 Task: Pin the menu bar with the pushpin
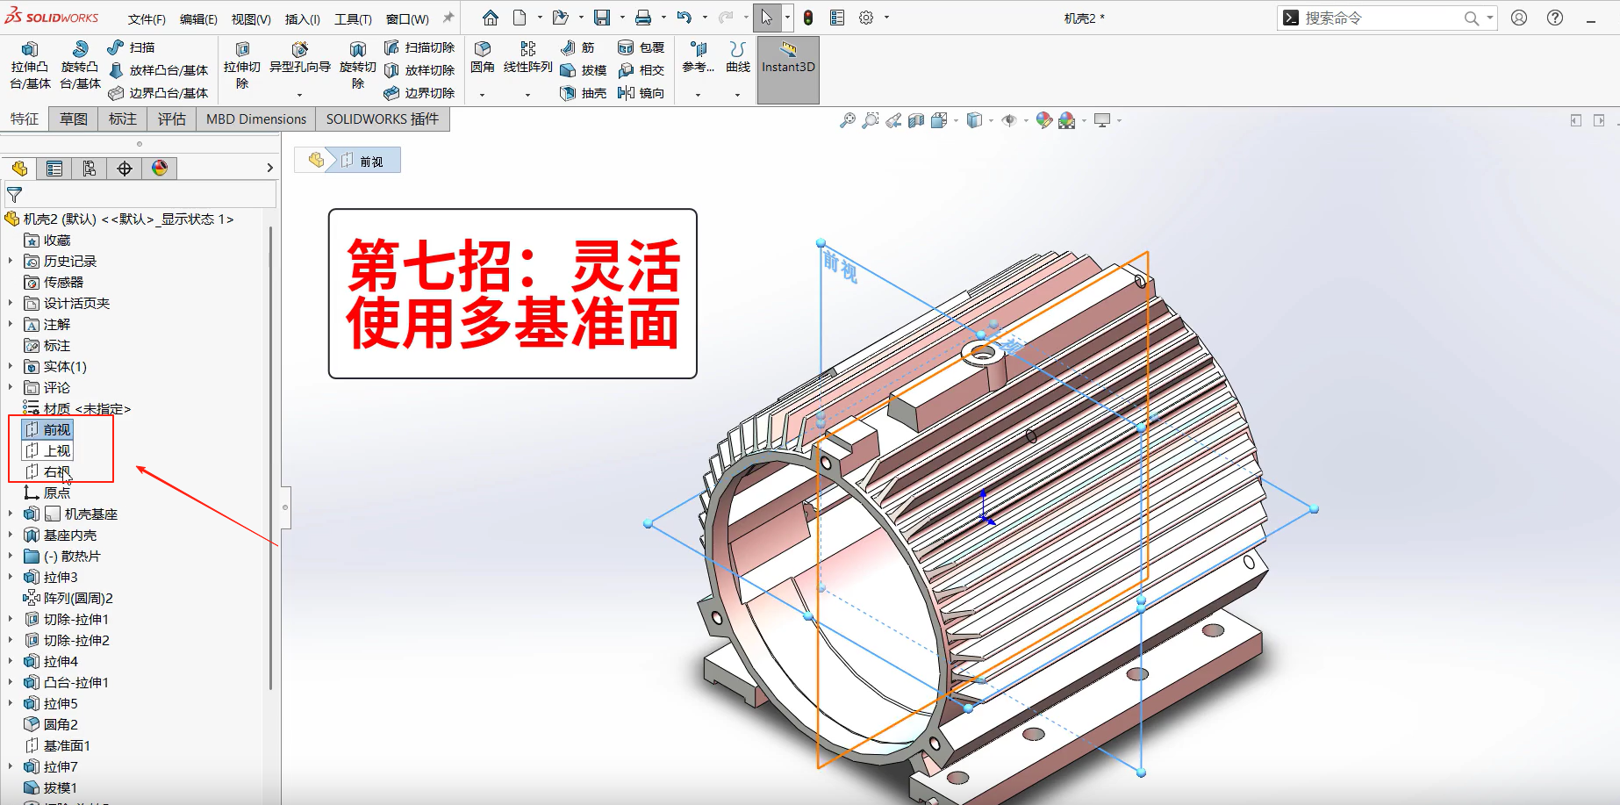point(448,18)
